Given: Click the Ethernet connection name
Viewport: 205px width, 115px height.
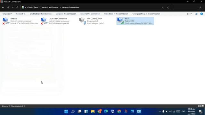Looking at the screenshot, I should 14,19.
